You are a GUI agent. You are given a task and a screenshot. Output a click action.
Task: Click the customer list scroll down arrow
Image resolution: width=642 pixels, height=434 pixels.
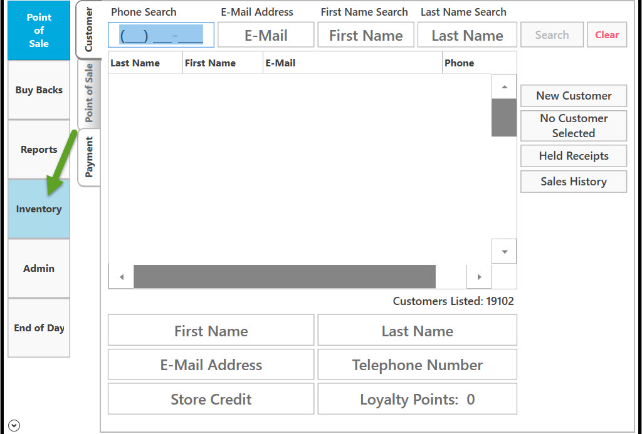tap(504, 252)
